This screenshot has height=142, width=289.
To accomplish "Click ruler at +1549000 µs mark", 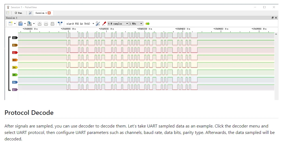I will click(106, 29).
